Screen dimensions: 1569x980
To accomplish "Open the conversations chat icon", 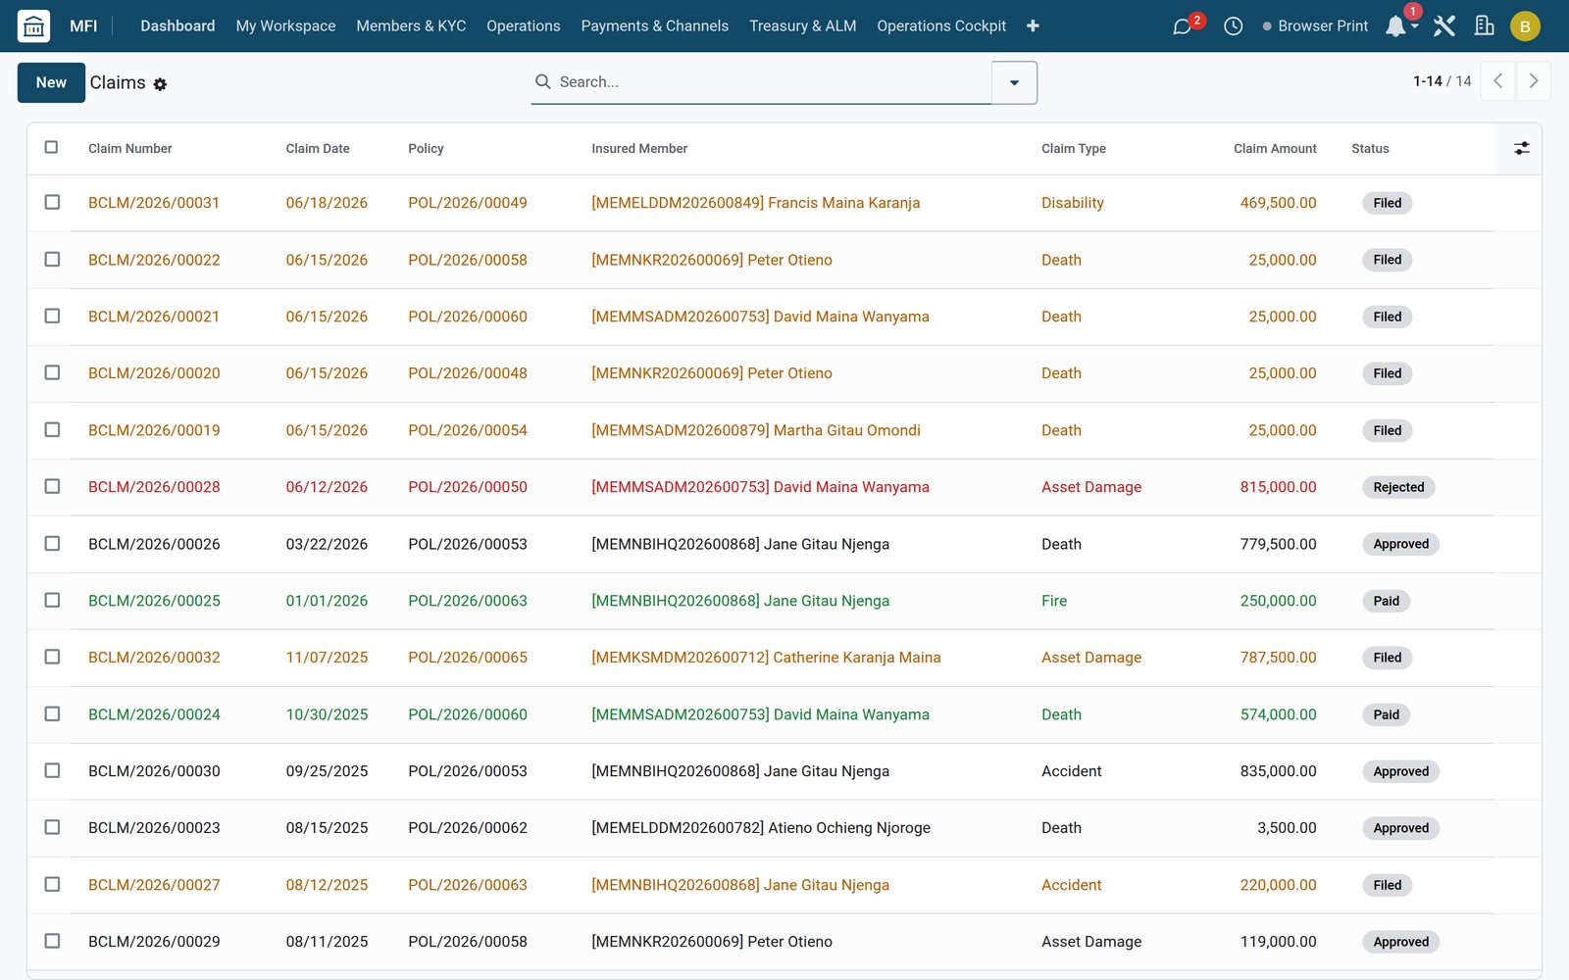I will tap(1182, 26).
